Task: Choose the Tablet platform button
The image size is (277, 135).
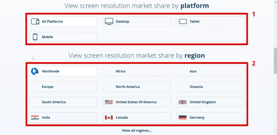Action: [x=210, y=22]
